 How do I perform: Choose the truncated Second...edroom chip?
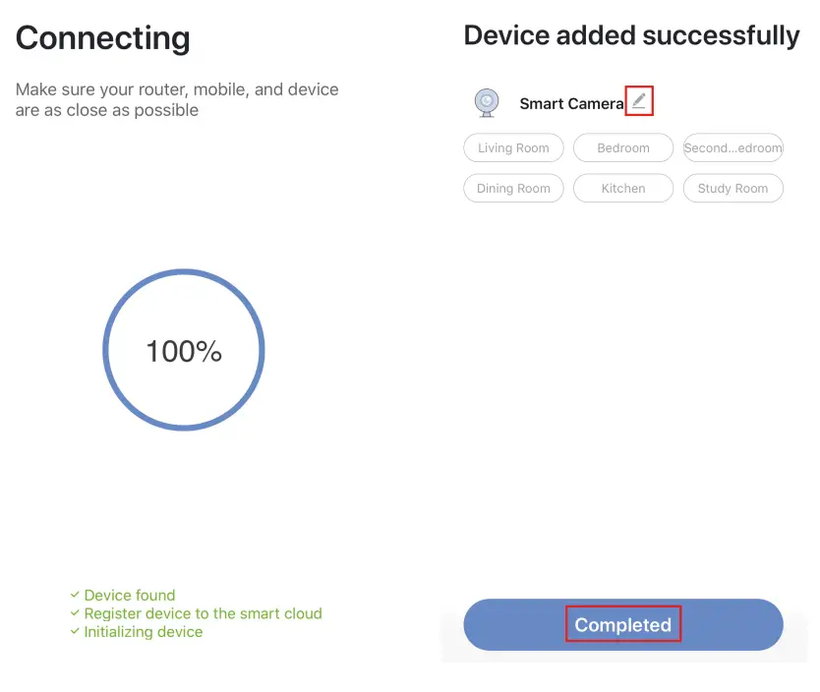(732, 148)
